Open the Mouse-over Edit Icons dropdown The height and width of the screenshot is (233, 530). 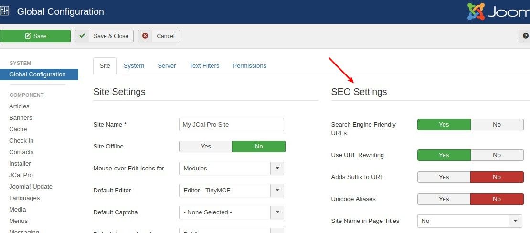[277, 169]
